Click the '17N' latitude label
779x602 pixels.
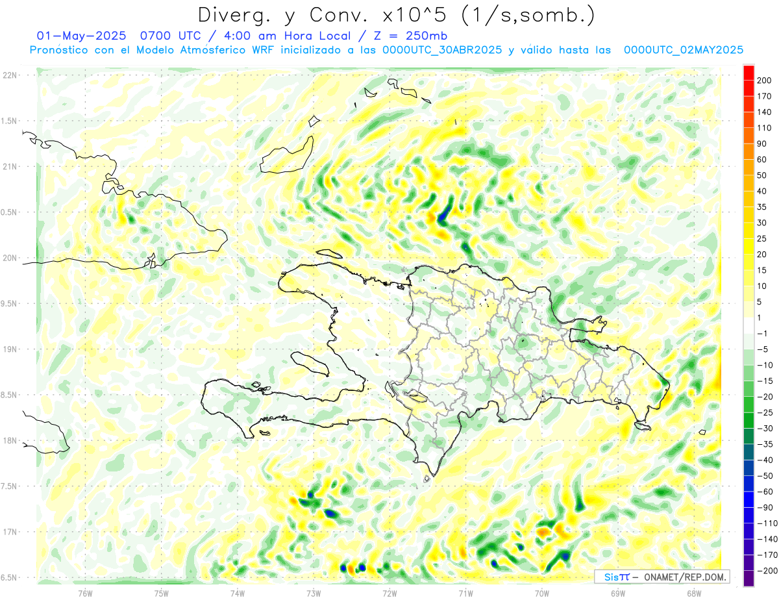10,533
